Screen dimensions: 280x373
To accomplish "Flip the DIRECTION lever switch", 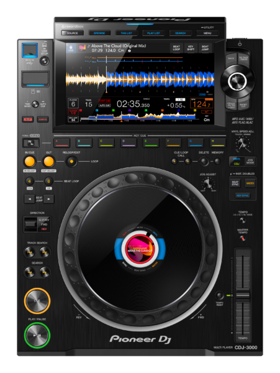I will coord(31,224).
